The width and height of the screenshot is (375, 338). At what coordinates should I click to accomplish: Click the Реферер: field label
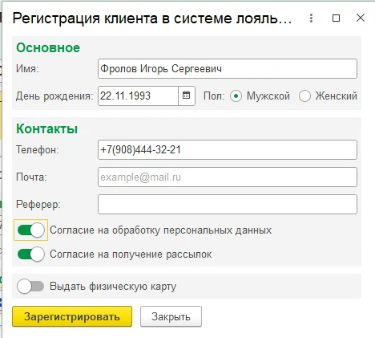[x=38, y=205]
